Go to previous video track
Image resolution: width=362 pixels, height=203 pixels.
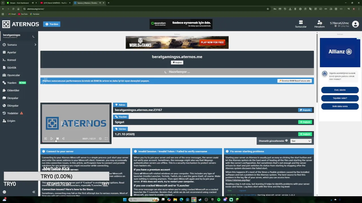click(x=46, y=138)
